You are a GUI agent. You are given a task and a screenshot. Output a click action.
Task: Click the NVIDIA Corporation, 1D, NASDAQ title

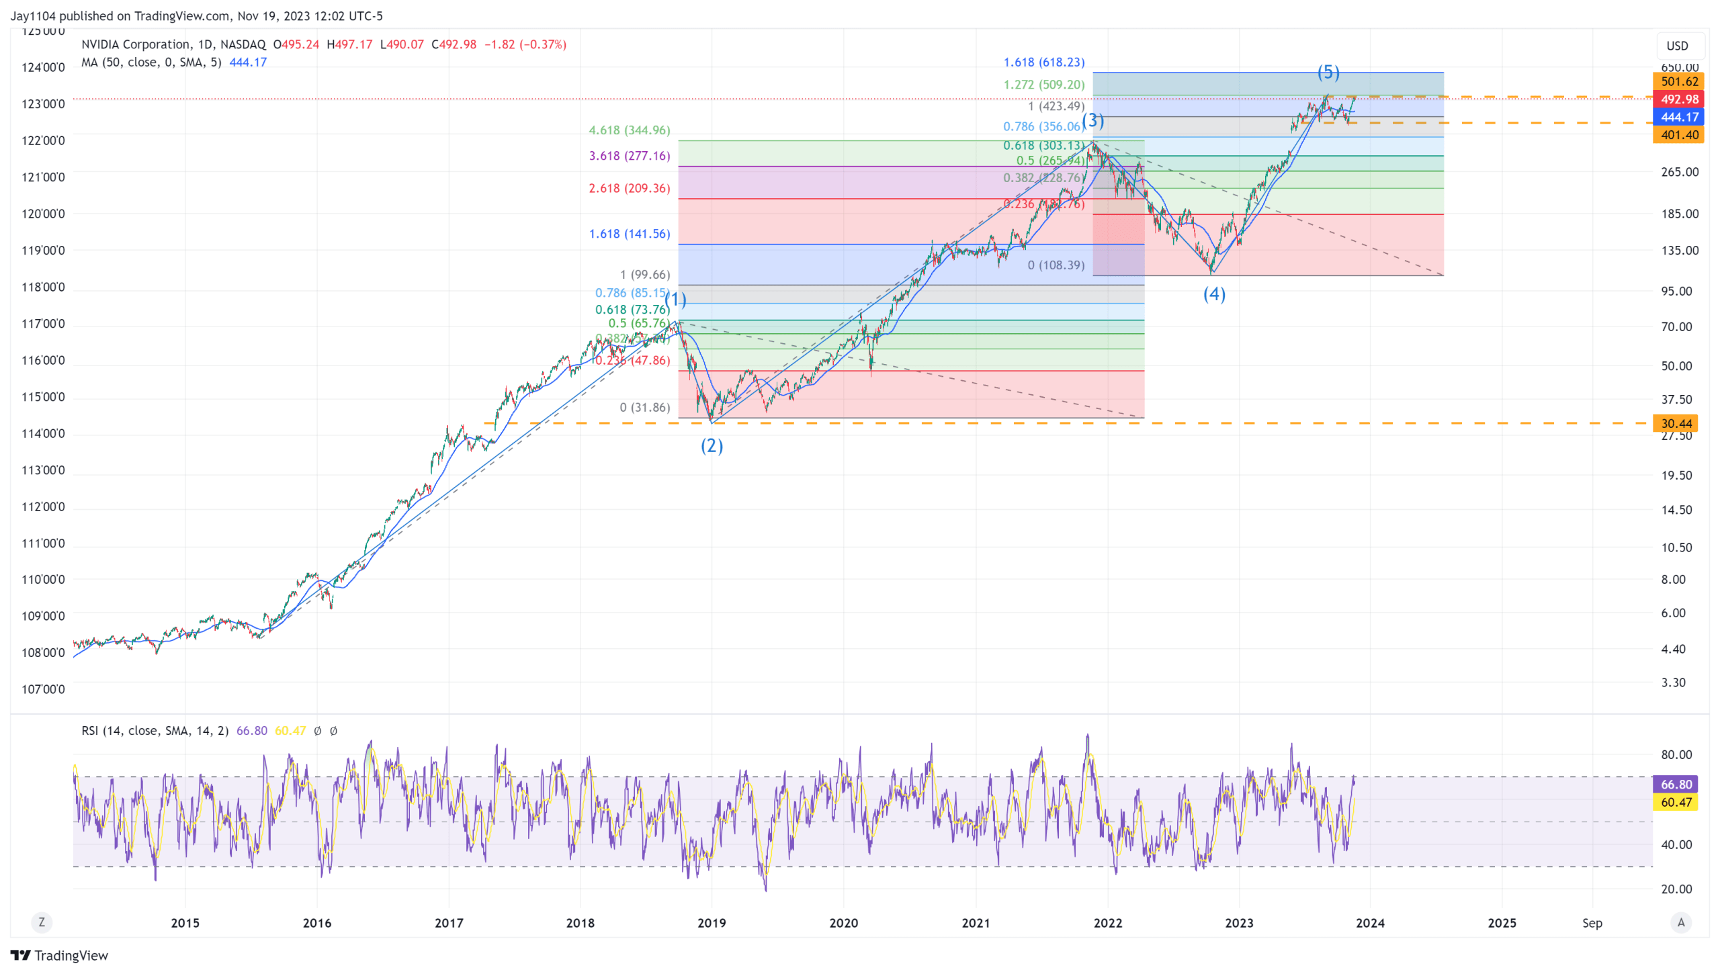tap(173, 44)
